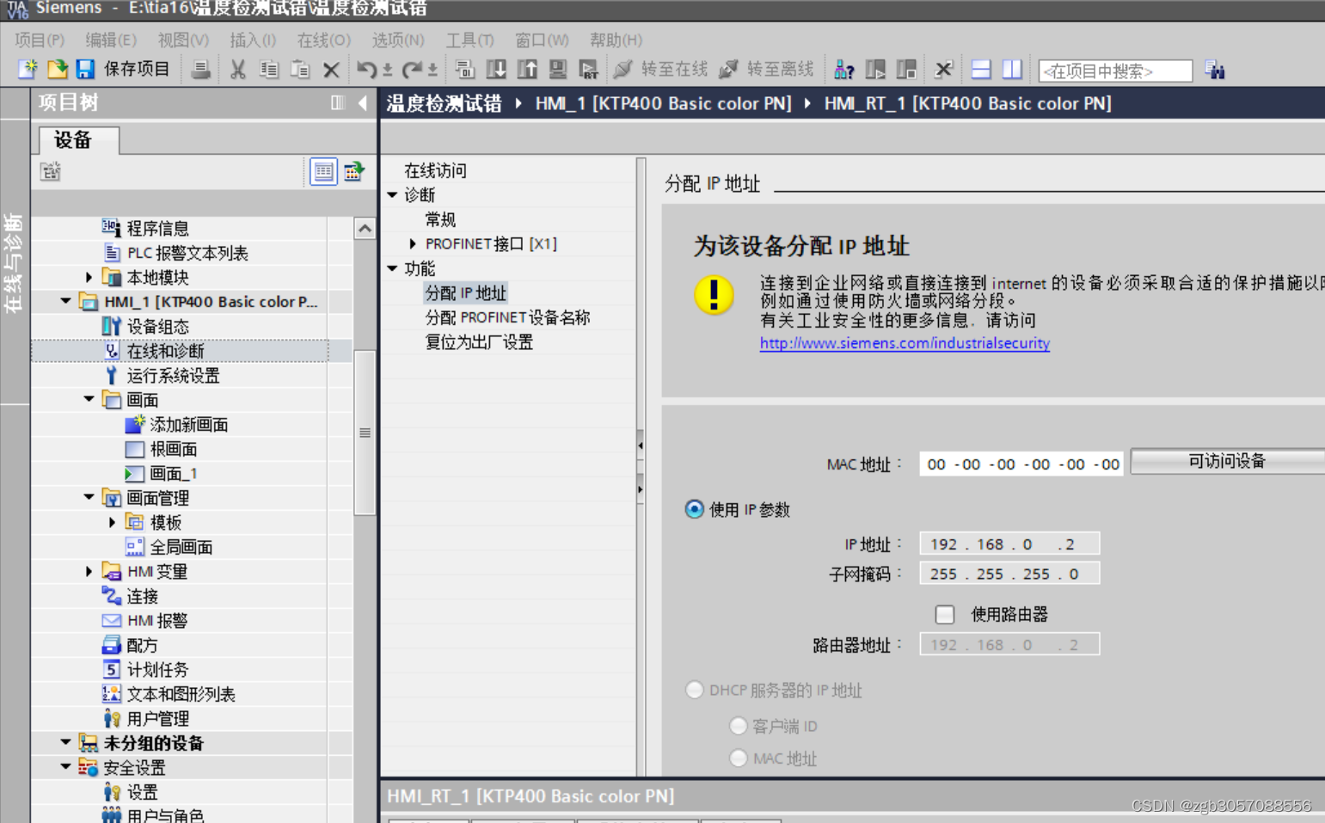Open the 帮助(H) menu

click(616, 40)
